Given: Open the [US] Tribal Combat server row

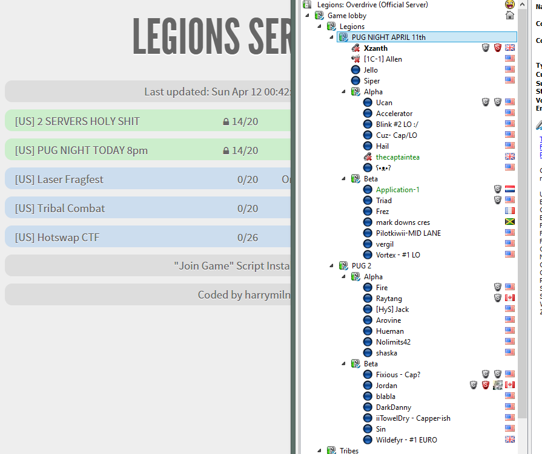Looking at the screenshot, I should coord(148,207).
